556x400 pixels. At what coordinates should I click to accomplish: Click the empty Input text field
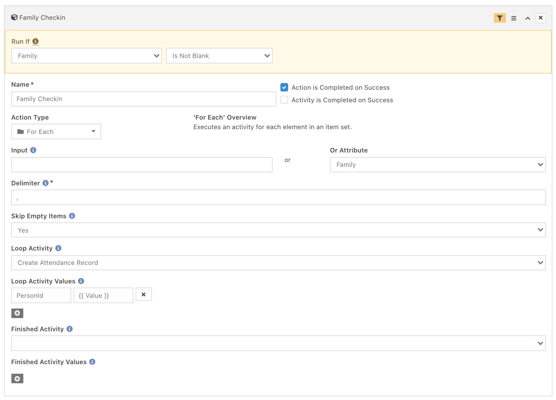(x=142, y=165)
